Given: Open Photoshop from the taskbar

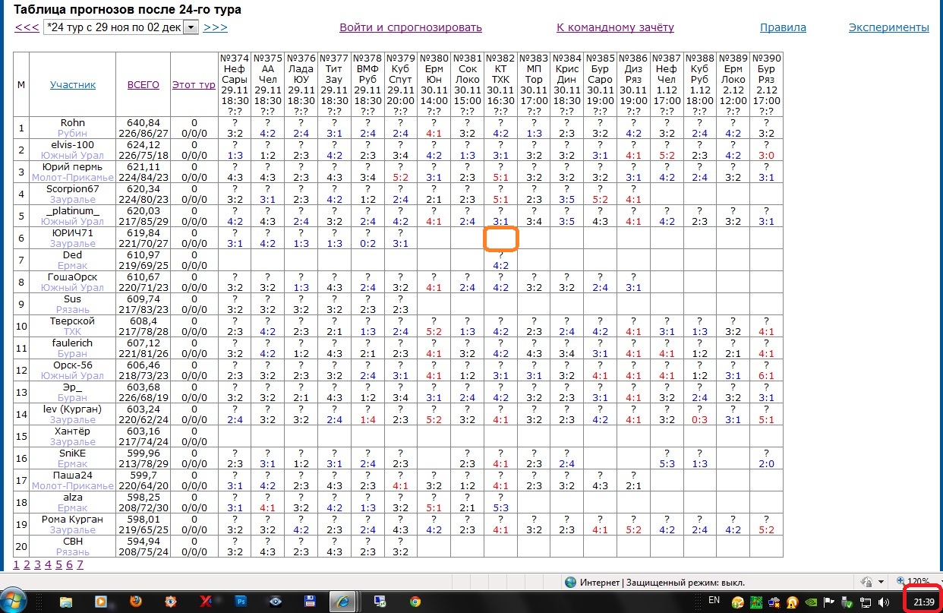Looking at the screenshot, I should (x=241, y=602).
